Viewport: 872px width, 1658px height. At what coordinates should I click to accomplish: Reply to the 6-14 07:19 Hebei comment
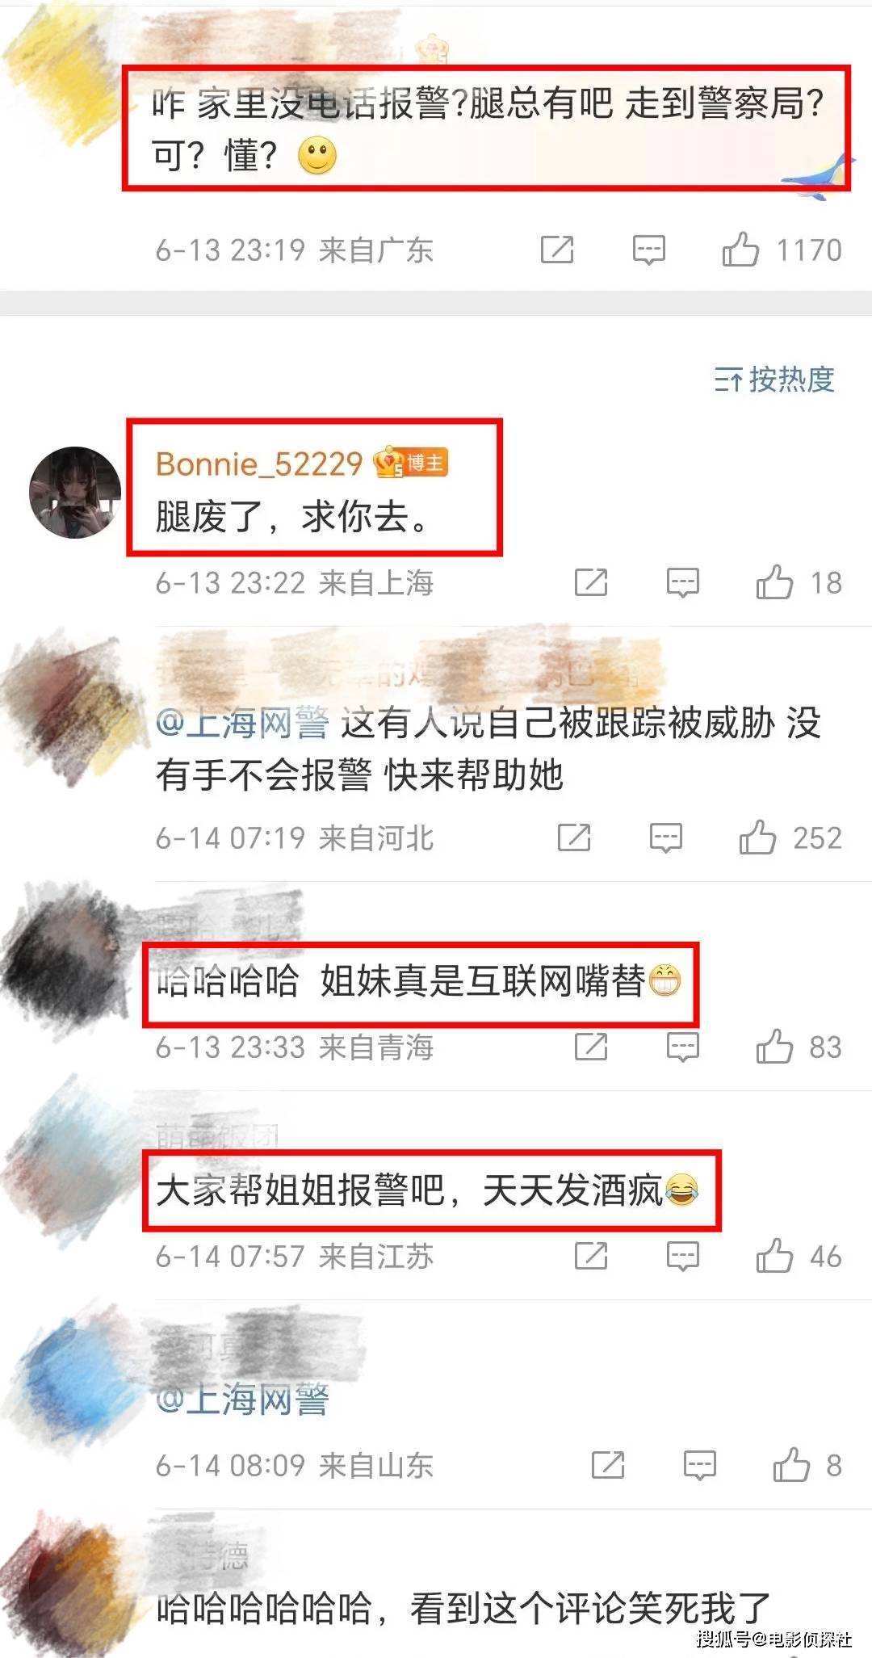pyautogui.click(x=666, y=837)
